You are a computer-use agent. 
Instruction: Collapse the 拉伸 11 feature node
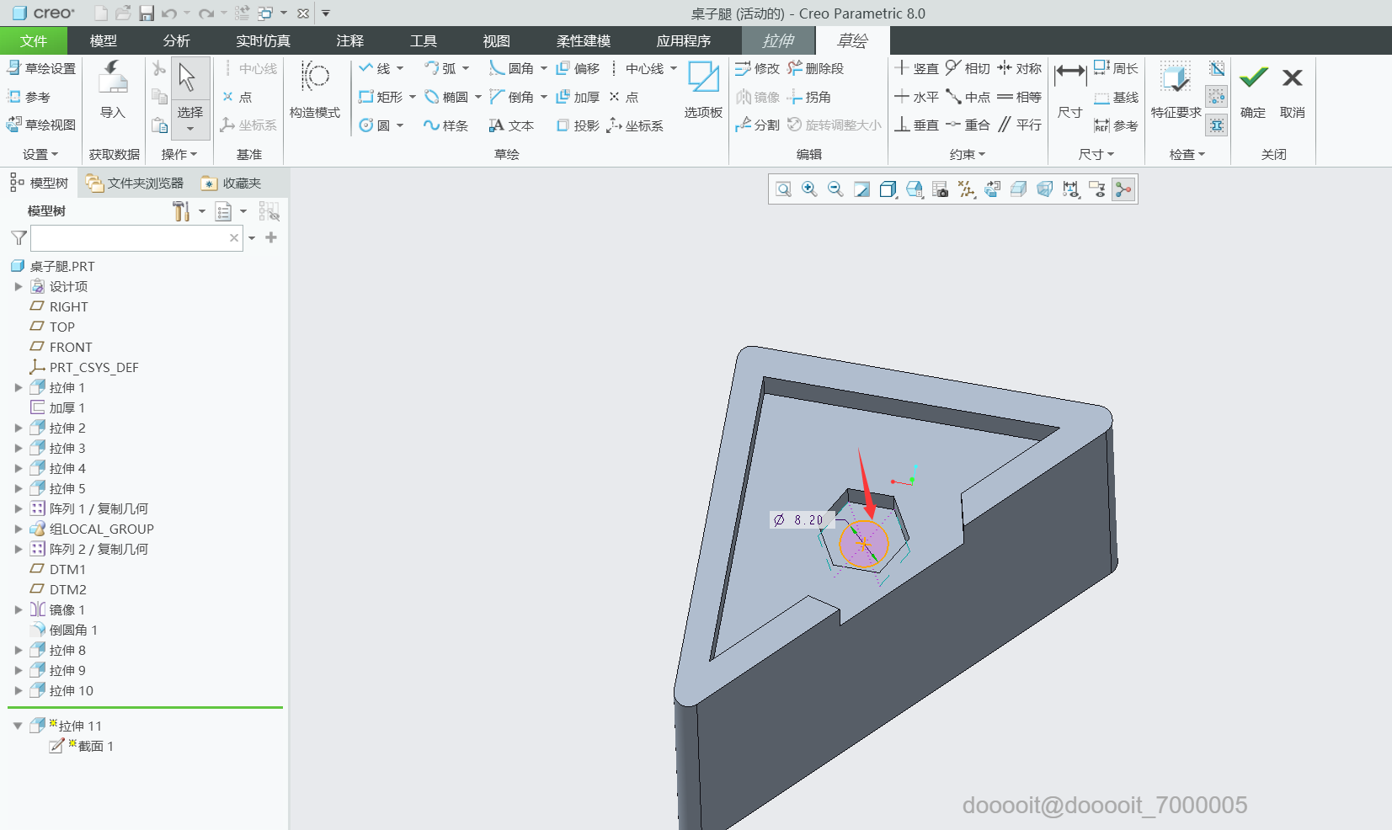[18, 726]
